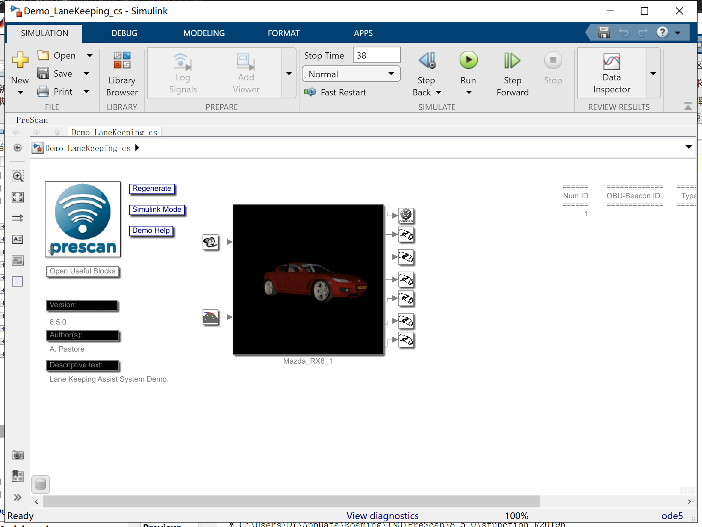Expand the Prepare gallery dropdown

point(289,73)
